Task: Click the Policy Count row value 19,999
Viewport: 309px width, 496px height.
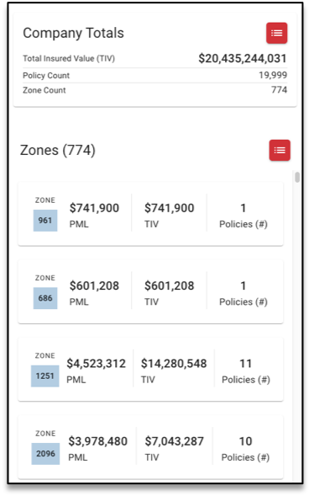Action: tap(273, 75)
